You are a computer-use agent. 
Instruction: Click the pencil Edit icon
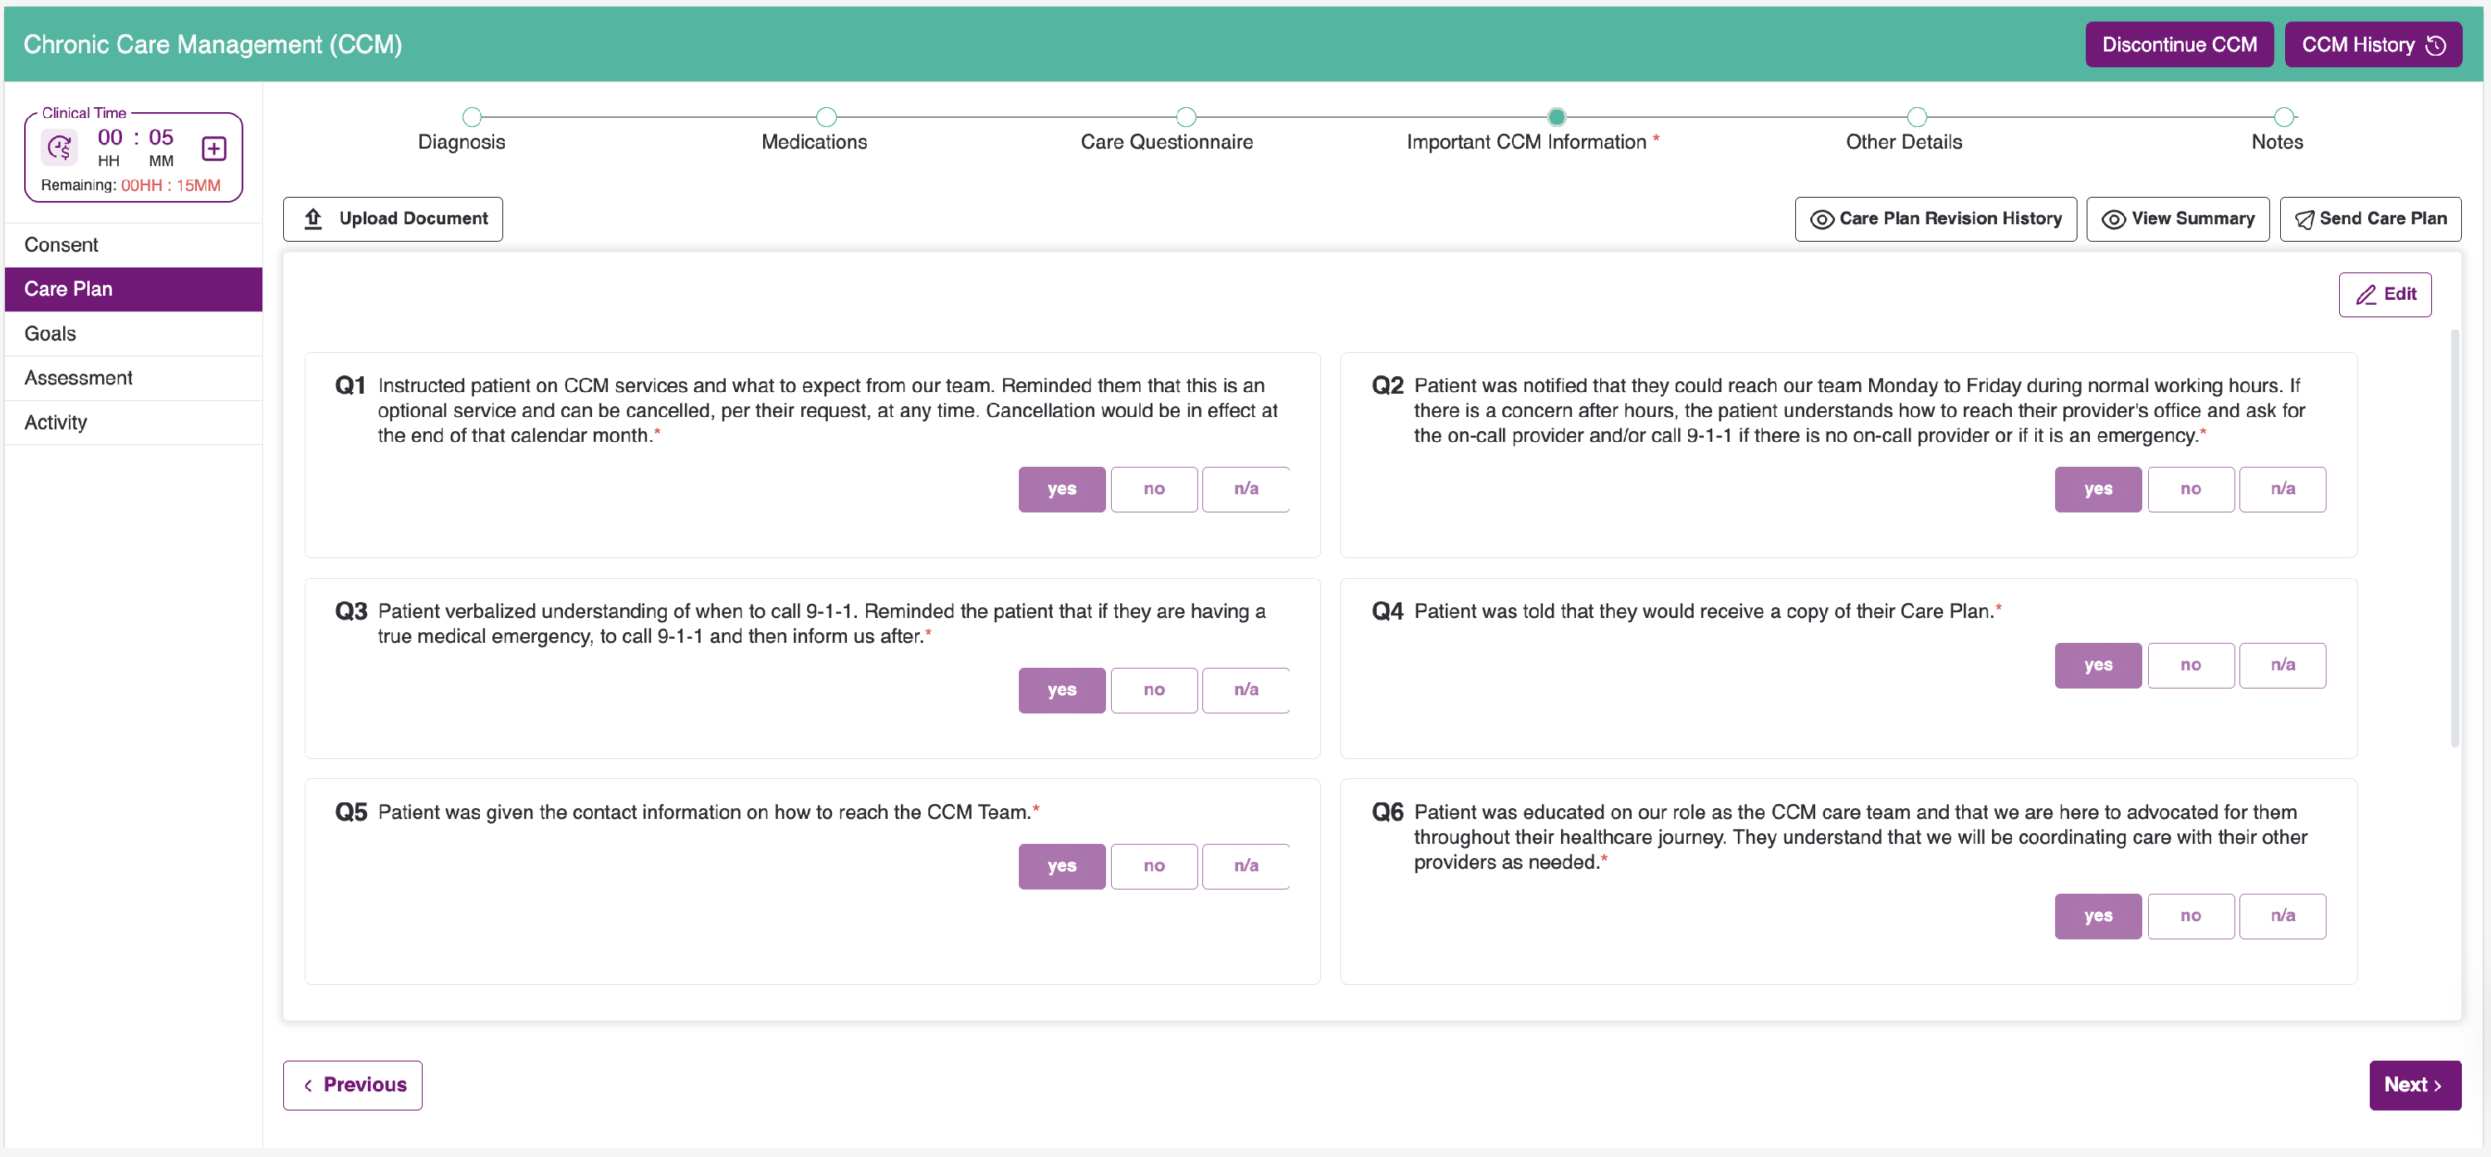coord(2366,295)
